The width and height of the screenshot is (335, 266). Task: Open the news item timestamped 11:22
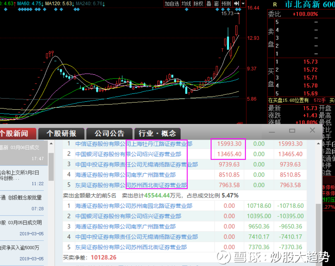coord(22,178)
